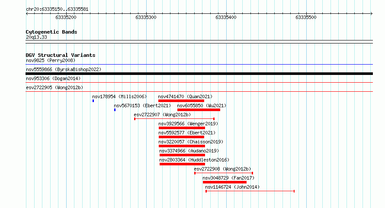Open nsv3929566 (Wenger2019) label
The image size is (385, 208).
click(x=188, y=124)
